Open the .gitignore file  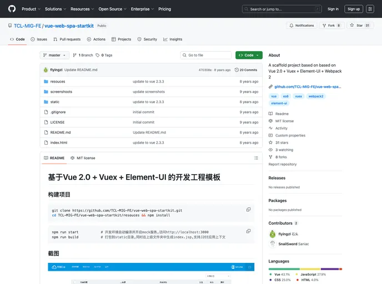(x=58, y=112)
